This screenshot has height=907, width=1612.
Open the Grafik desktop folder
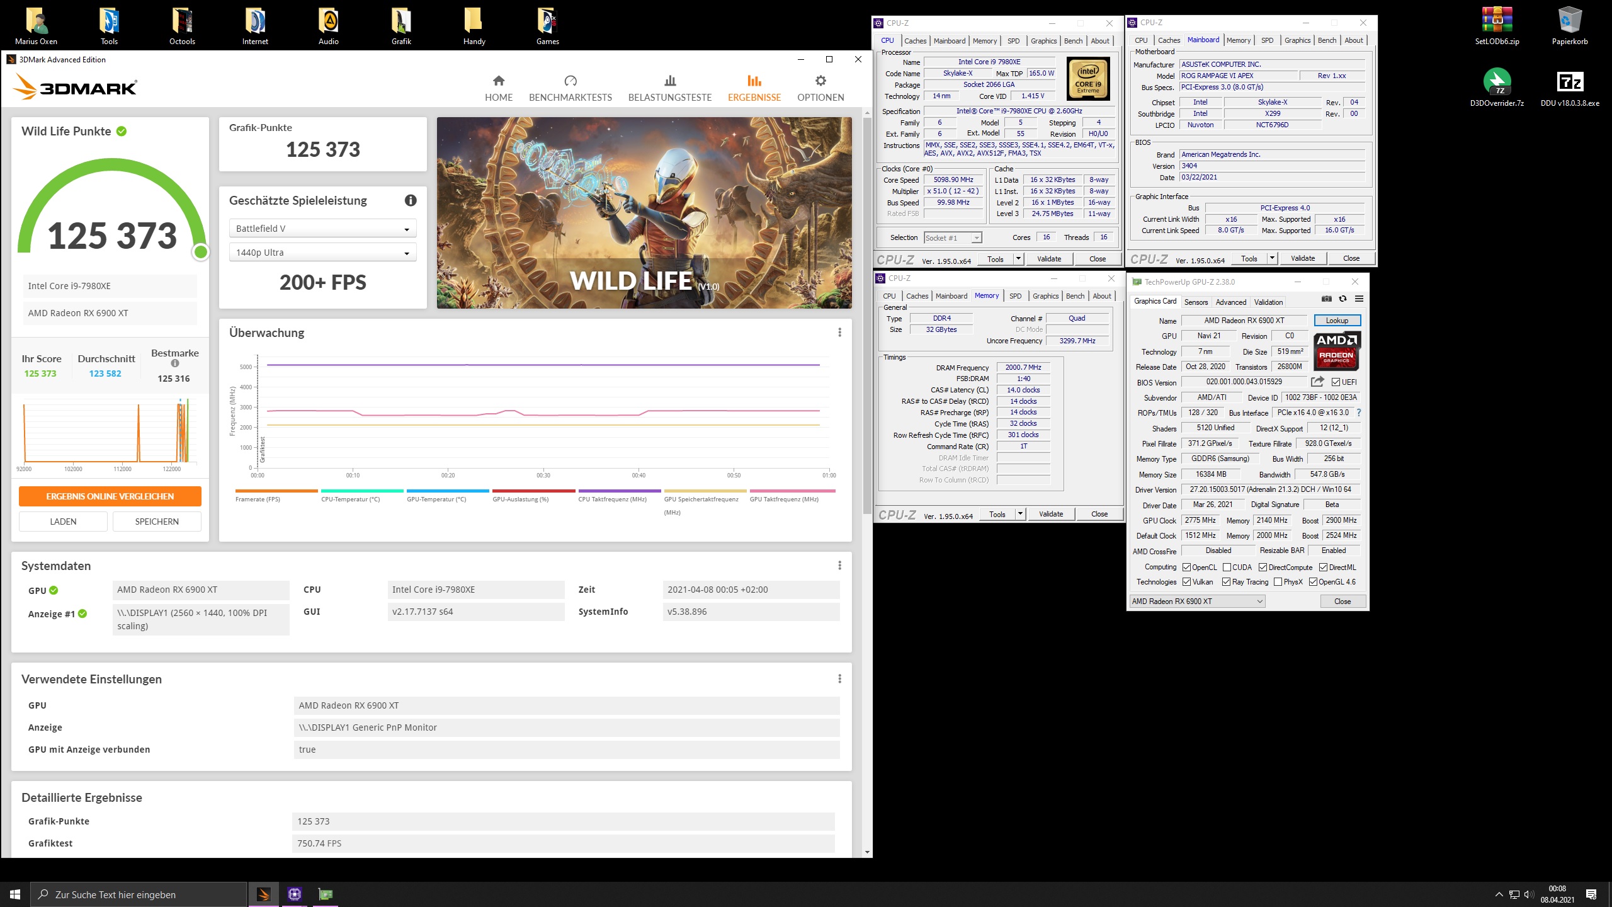(x=401, y=26)
